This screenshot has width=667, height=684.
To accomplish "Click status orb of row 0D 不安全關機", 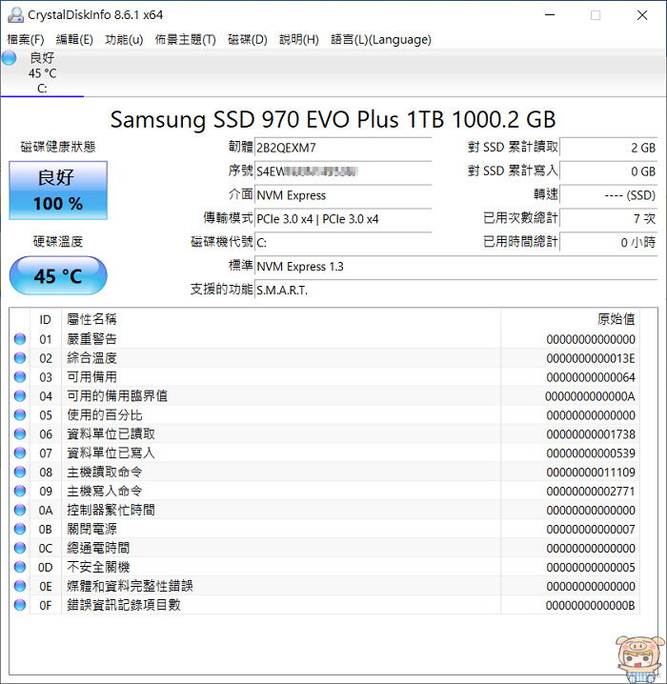I will [20, 567].
